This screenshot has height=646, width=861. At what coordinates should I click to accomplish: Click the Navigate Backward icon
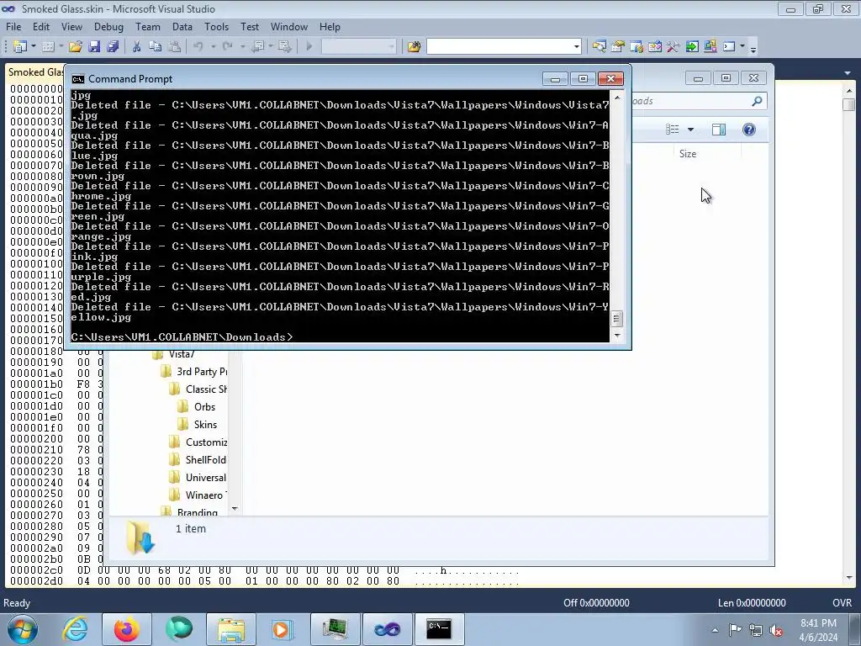258,47
